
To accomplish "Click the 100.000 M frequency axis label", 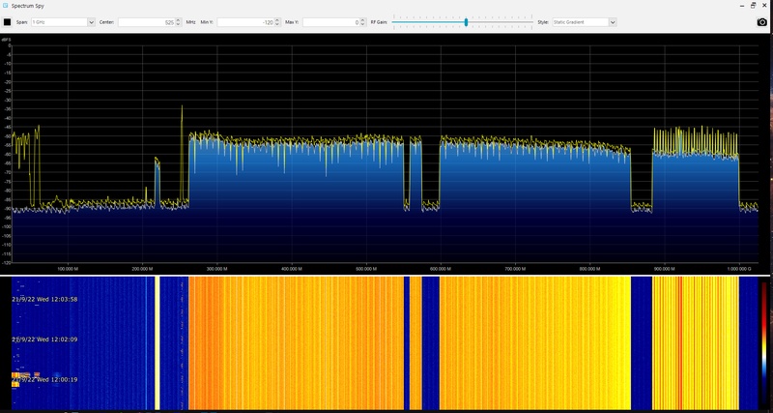I will coord(68,269).
